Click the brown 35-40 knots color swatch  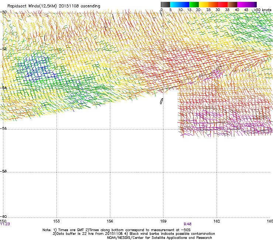232,4
